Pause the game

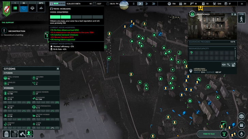click(134, 4)
